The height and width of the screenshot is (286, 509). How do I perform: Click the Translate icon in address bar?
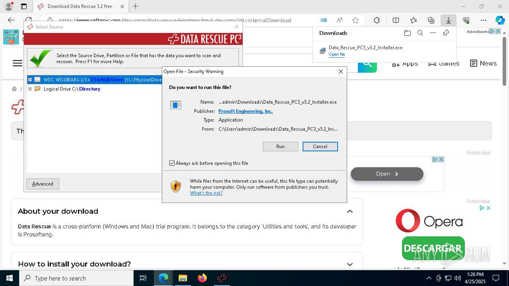coord(324,20)
